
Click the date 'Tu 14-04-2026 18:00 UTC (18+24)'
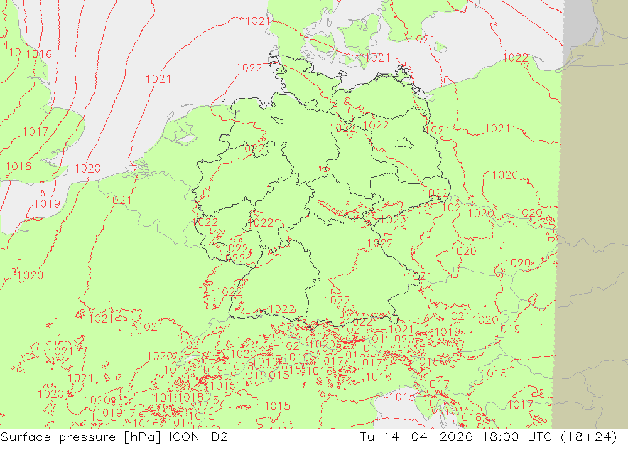tap(488, 437)
